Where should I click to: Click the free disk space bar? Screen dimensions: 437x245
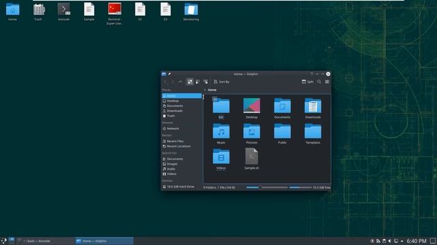[x=300, y=188]
